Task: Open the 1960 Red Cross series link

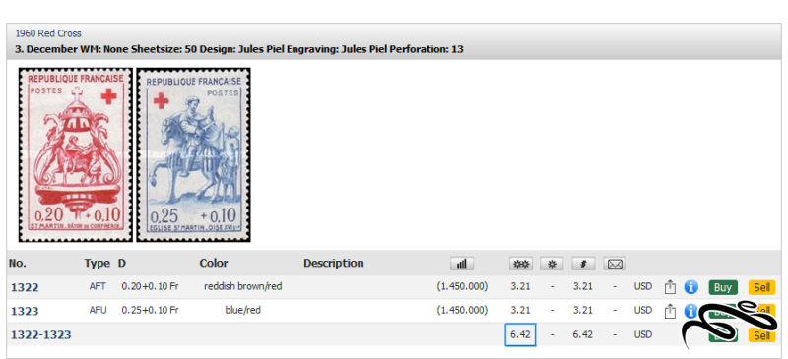Action: pyautogui.click(x=48, y=33)
